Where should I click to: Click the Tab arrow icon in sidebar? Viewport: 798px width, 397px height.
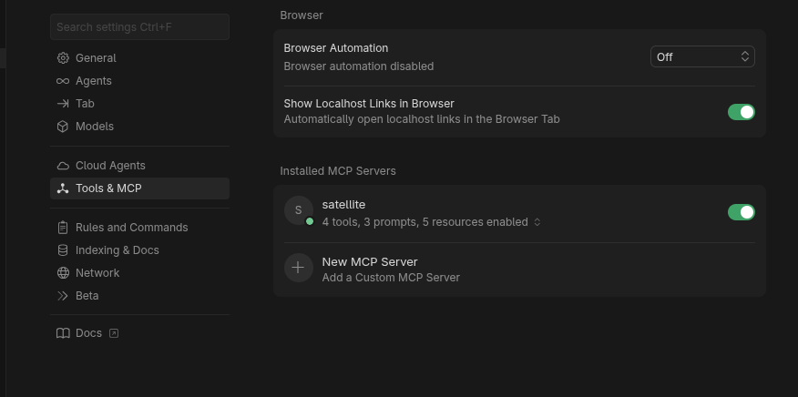point(63,104)
